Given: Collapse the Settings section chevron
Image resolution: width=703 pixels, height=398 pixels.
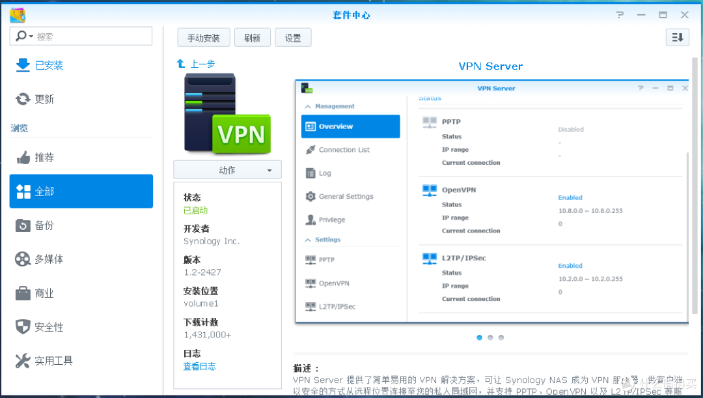Looking at the screenshot, I should (x=307, y=240).
